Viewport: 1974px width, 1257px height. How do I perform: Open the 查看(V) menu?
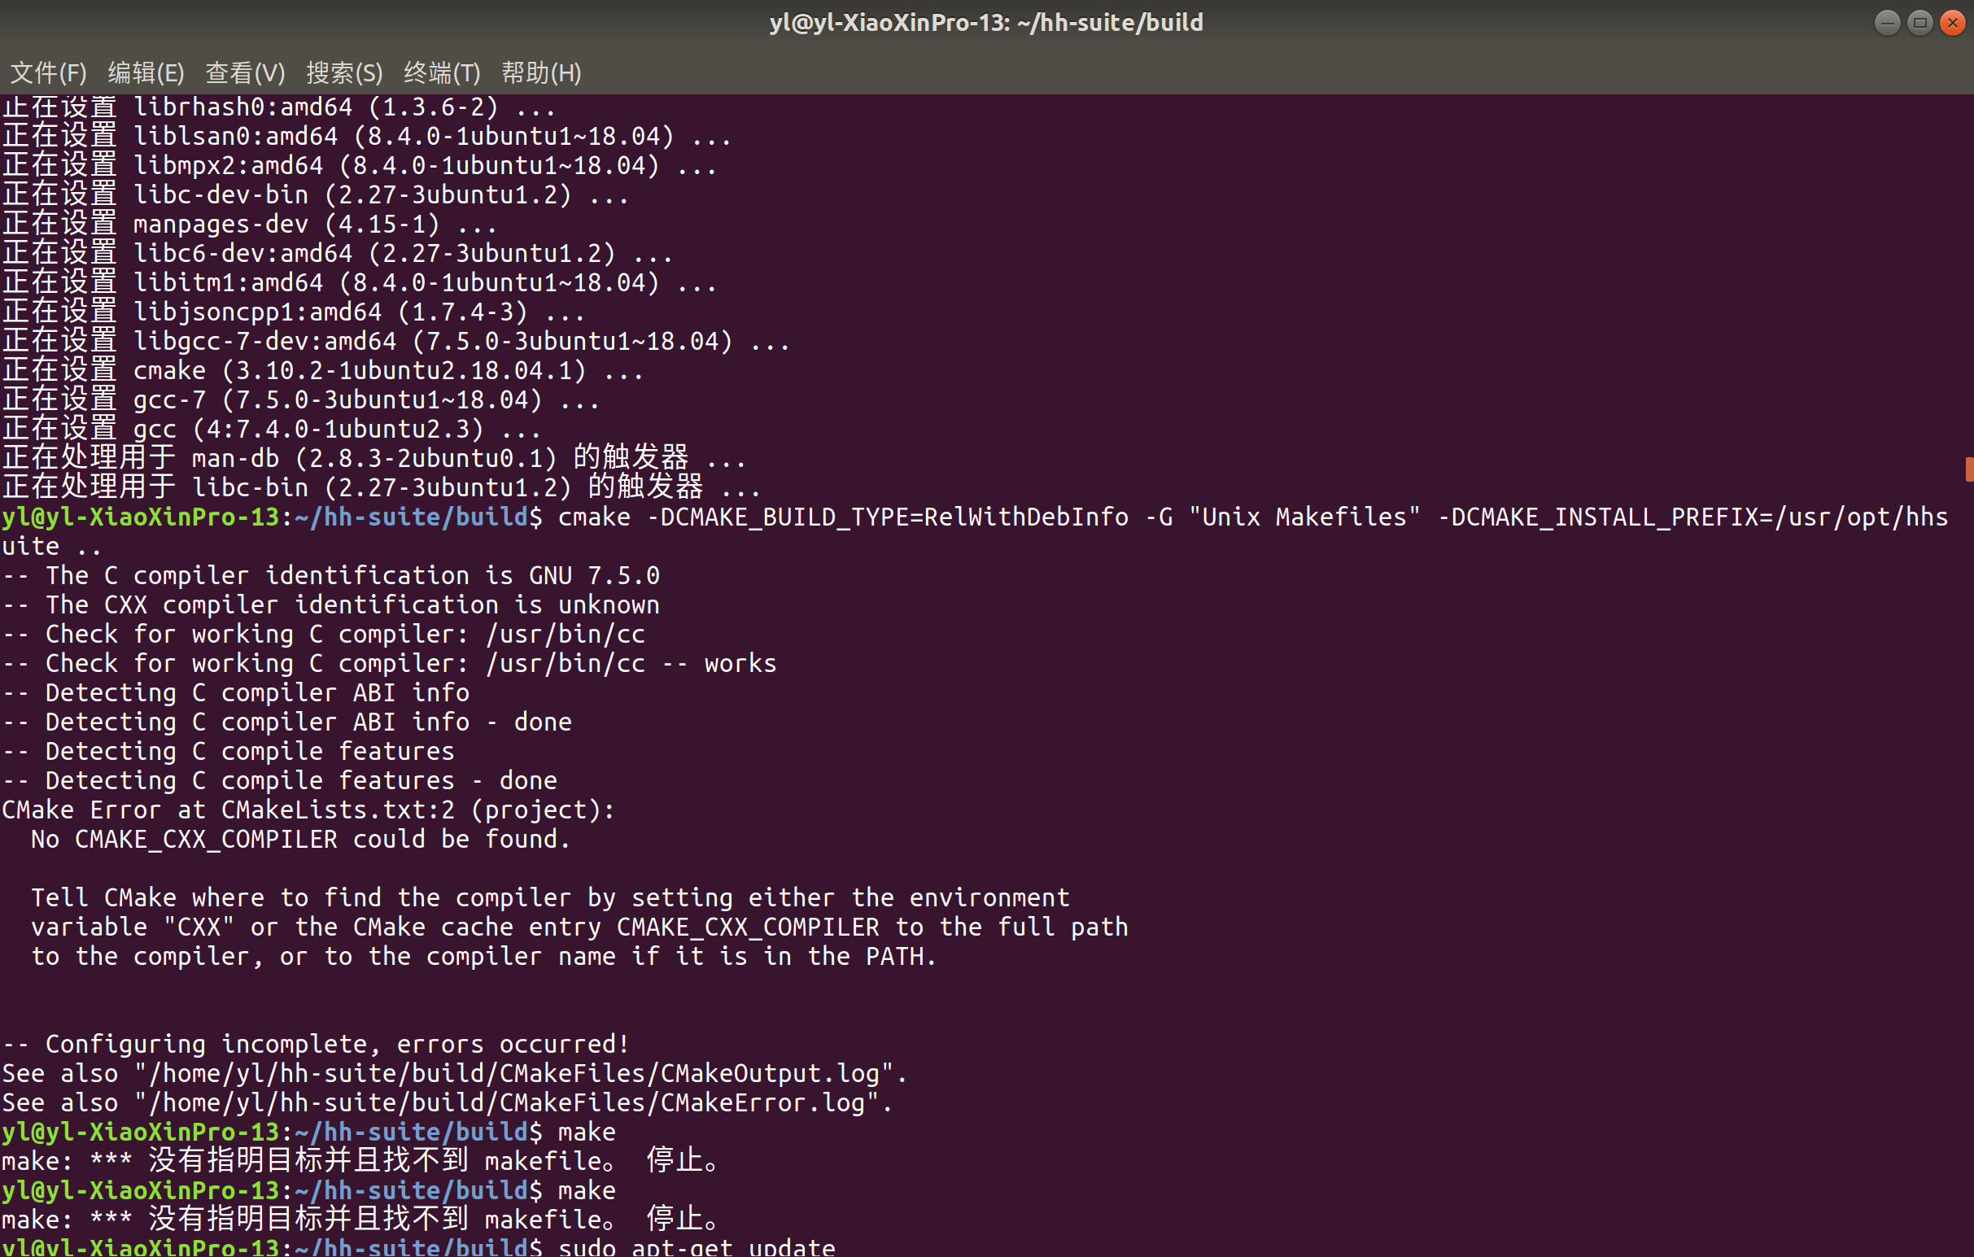(244, 73)
